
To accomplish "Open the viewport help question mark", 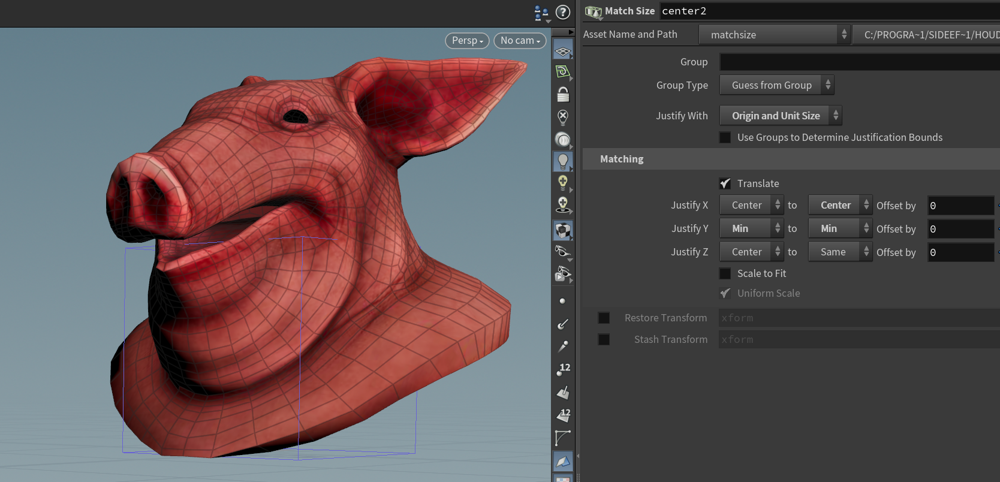I will [562, 12].
